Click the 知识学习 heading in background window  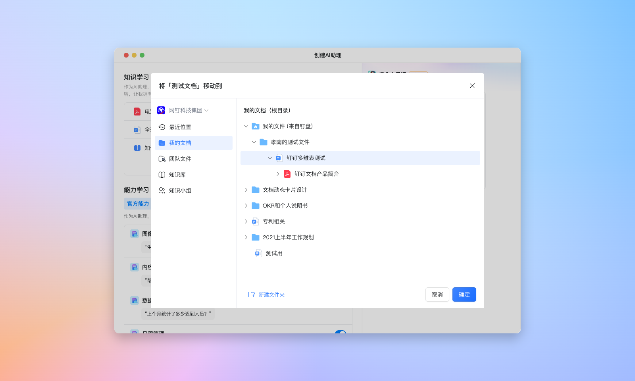[x=137, y=77]
